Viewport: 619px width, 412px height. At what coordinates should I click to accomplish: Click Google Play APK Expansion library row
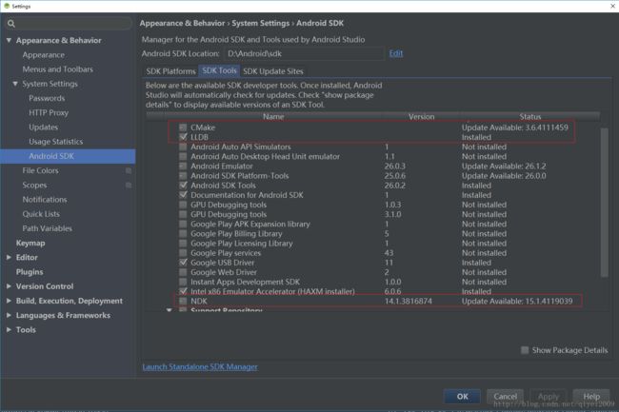click(x=373, y=224)
